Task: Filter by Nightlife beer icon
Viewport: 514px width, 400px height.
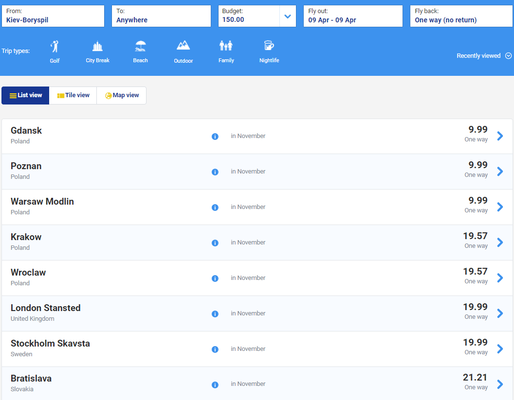Action: [269, 47]
